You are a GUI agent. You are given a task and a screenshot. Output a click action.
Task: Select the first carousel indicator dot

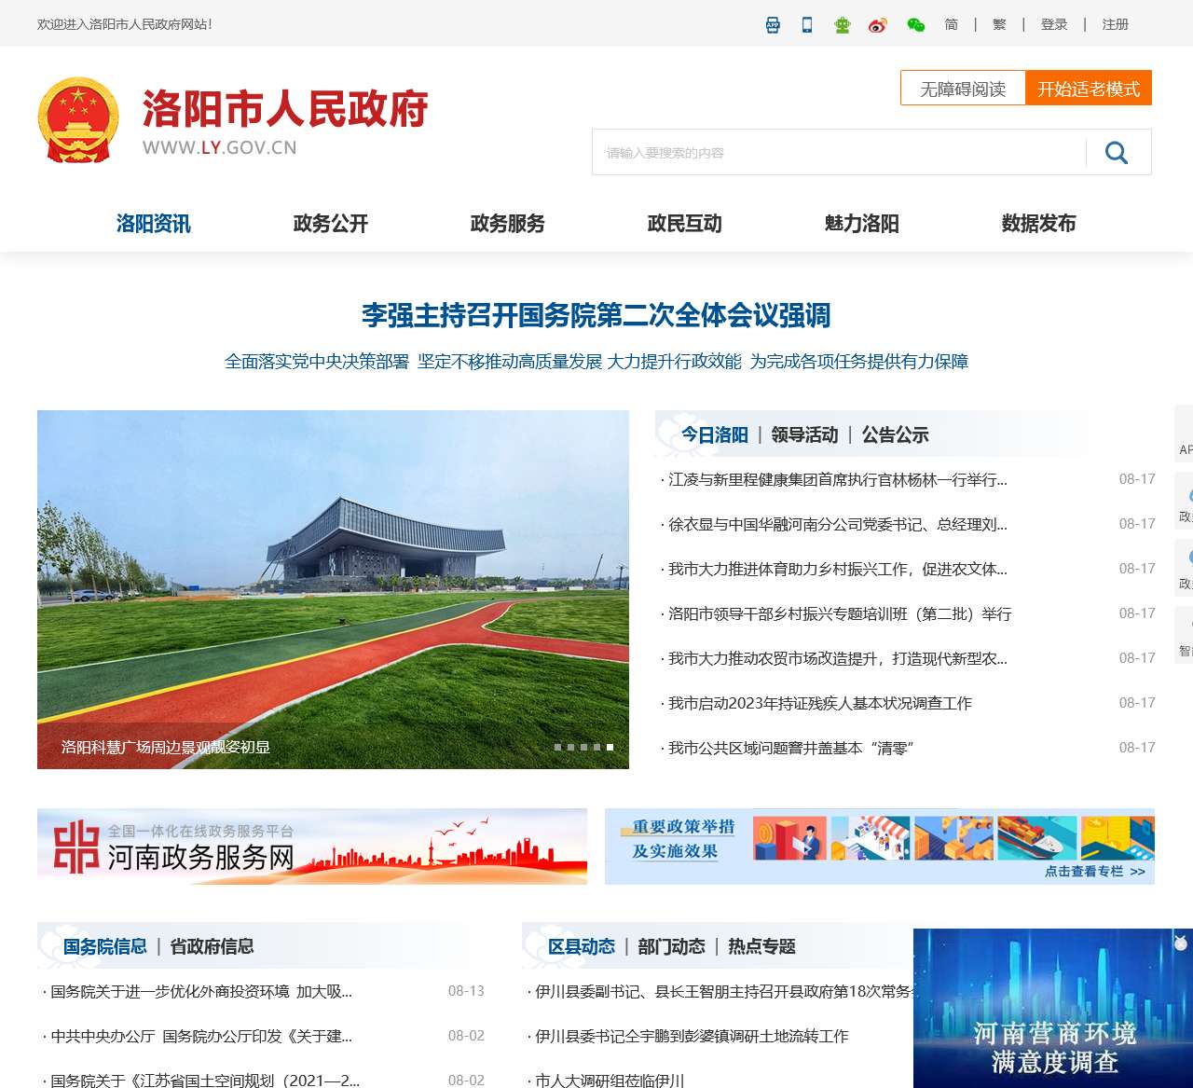[557, 747]
